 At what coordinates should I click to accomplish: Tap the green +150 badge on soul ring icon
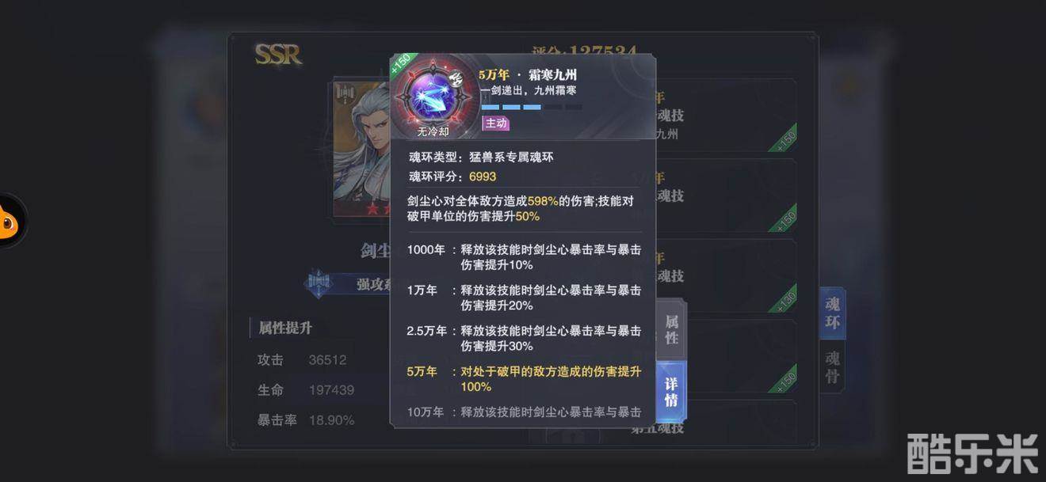[x=402, y=64]
